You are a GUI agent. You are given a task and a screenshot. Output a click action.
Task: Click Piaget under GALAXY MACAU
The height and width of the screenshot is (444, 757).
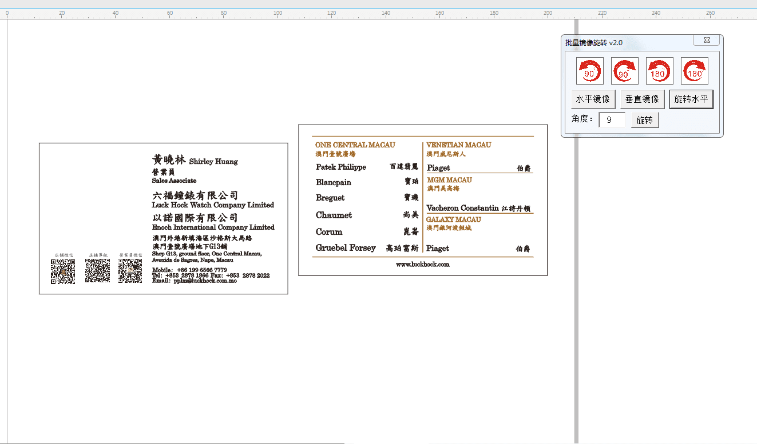(438, 249)
